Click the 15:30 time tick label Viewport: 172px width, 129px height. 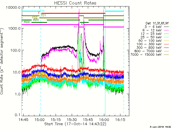[72, 119]
